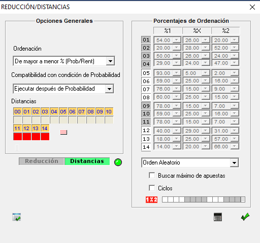
Task: Click the beige box under distance 00
Action: point(18,119)
